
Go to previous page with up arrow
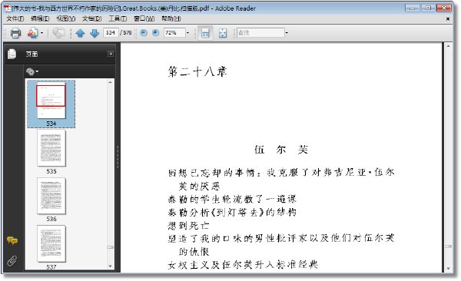point(80,33)
